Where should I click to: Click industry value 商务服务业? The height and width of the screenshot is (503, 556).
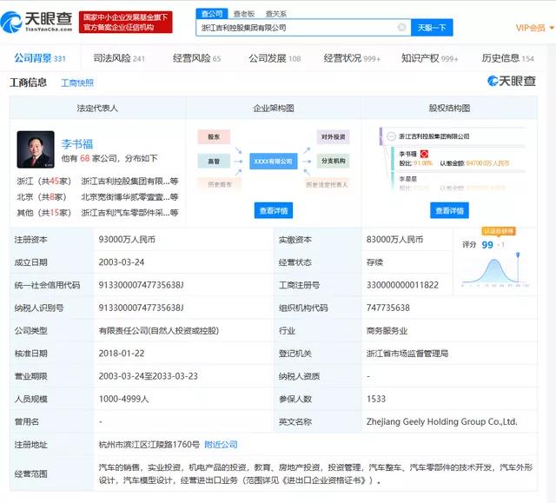coord(387,331)
